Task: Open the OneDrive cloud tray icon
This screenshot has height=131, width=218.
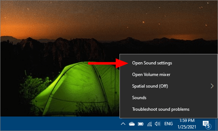Action: click(132, 124)
